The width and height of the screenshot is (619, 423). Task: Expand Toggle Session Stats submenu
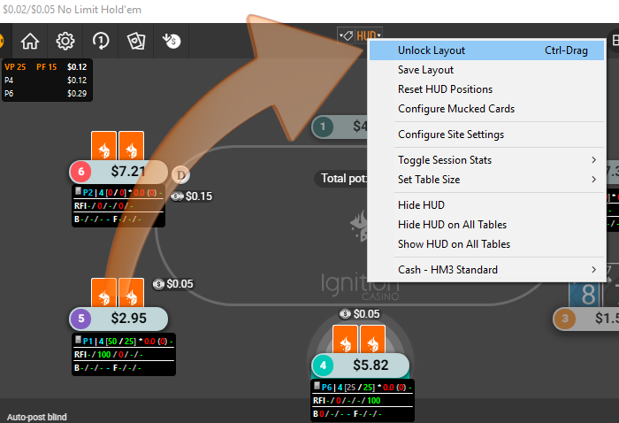(x=486, y=160)
